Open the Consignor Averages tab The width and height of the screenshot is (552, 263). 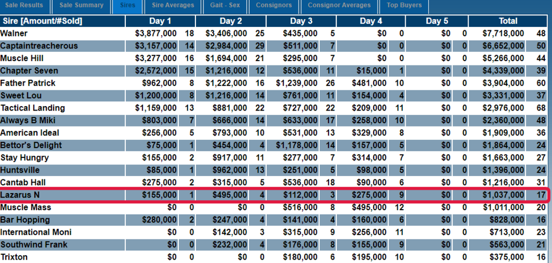tap(339, 6)
